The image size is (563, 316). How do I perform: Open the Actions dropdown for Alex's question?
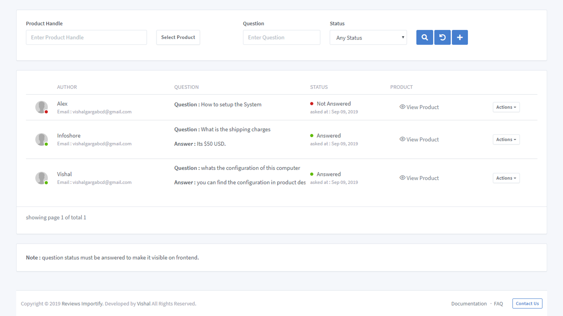point(506,107)
